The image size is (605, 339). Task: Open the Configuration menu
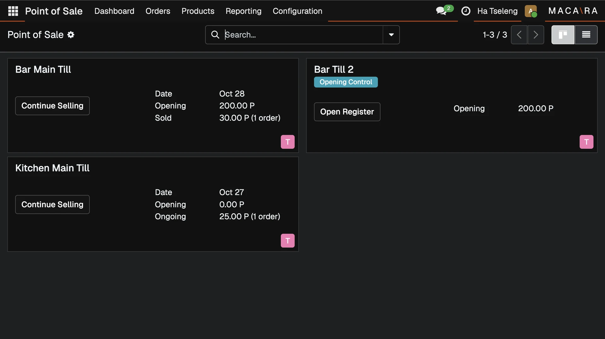[297, 11]
